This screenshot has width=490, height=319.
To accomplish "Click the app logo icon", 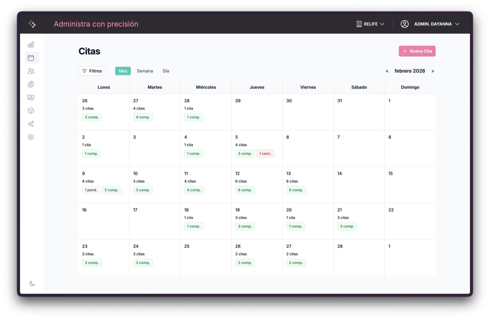I will (x=32, y=24).
